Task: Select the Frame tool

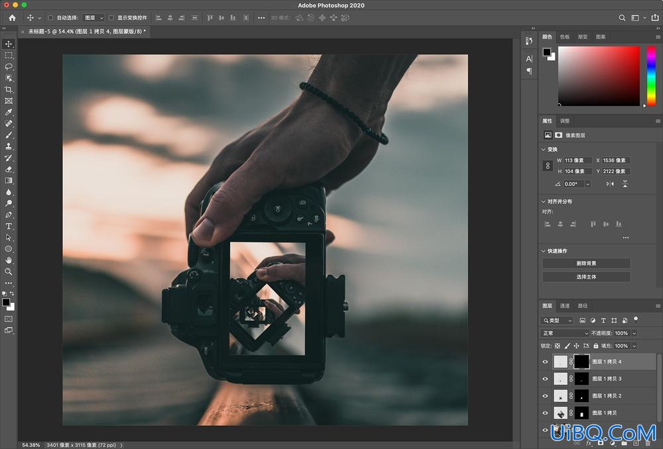Action: click(x=9, y=101)
